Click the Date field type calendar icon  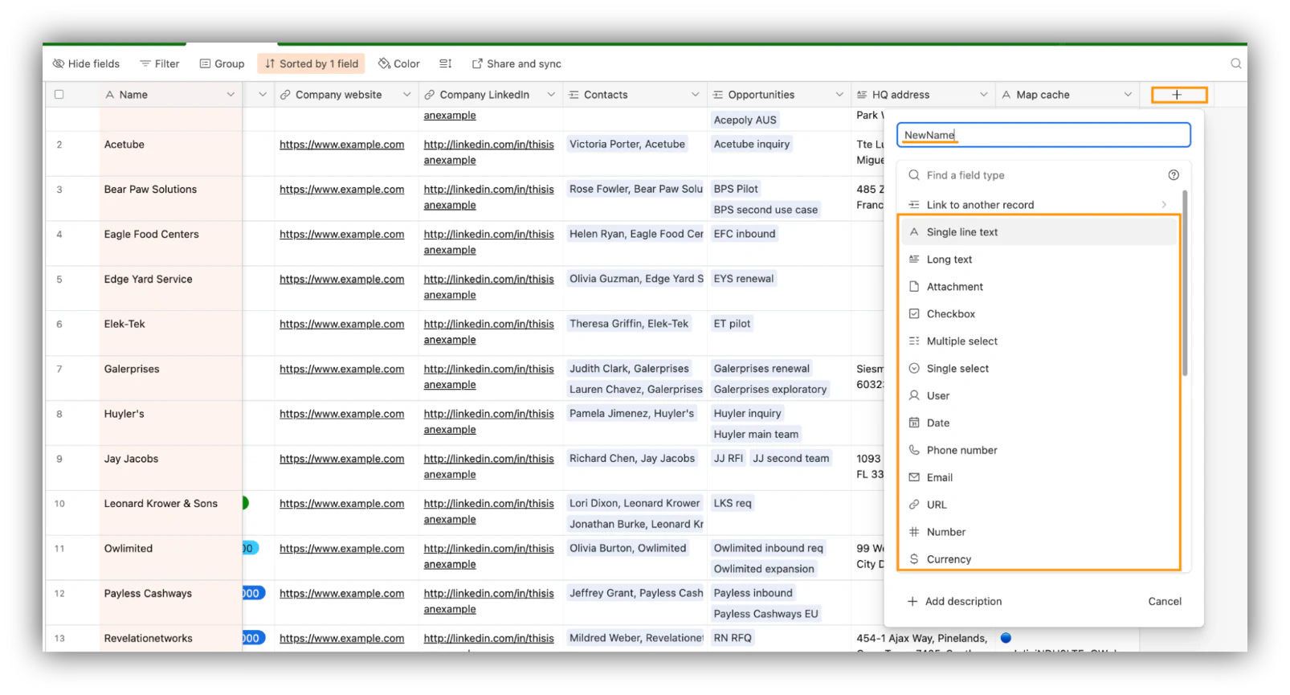(x=914, y=423)
